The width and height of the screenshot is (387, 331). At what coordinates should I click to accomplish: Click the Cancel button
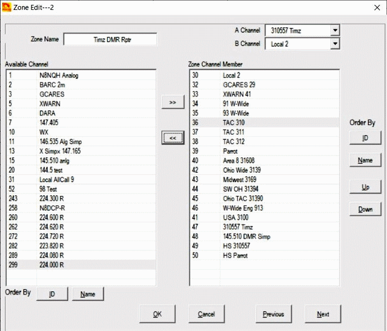tap(207, 314)
